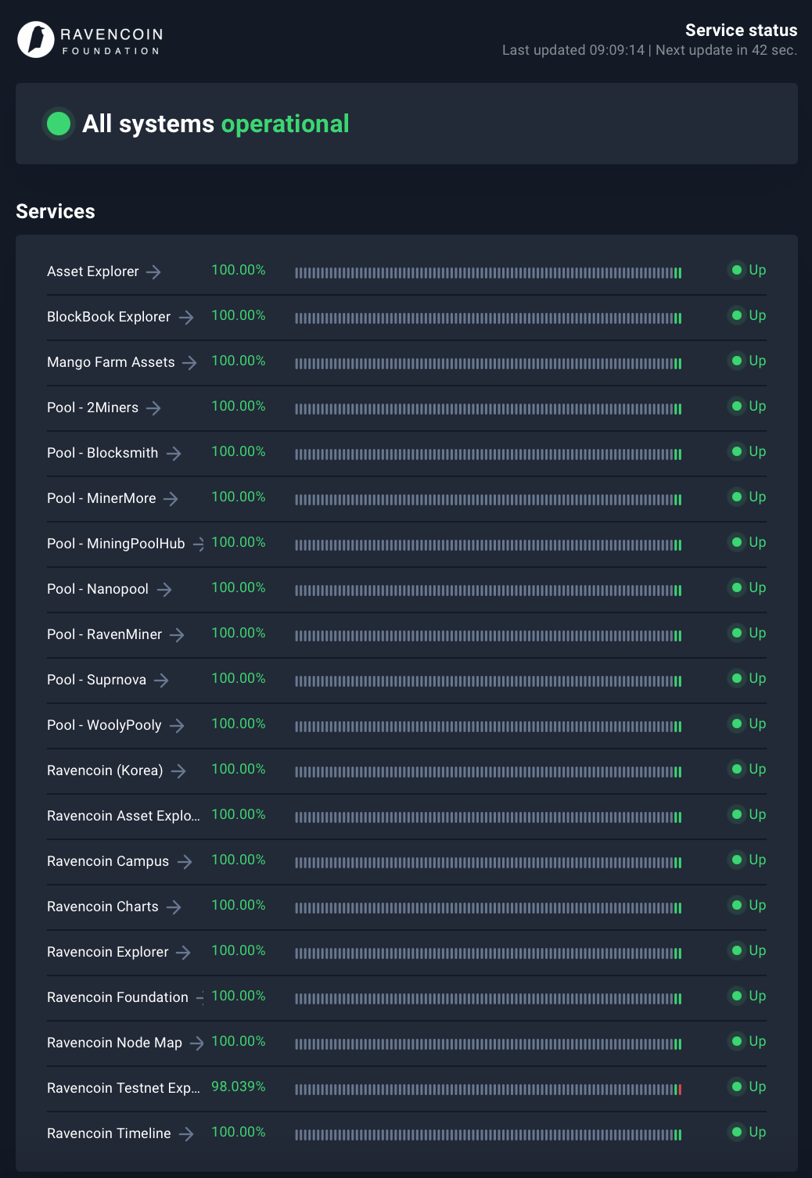
Task: Open Asset Explorer via its arrow icon
Action: tap(154, 272)
